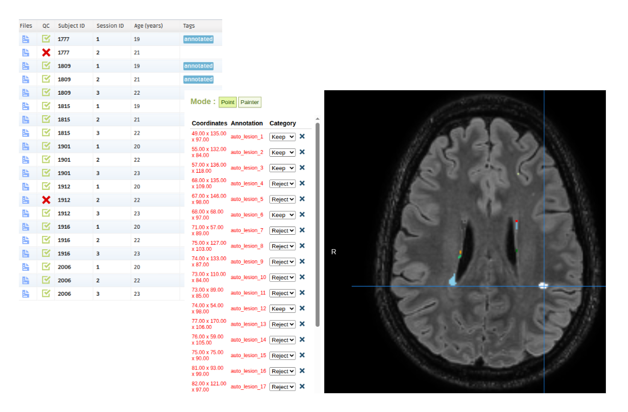Open category dropdown for auto_lesion_7

pos(282,230)
